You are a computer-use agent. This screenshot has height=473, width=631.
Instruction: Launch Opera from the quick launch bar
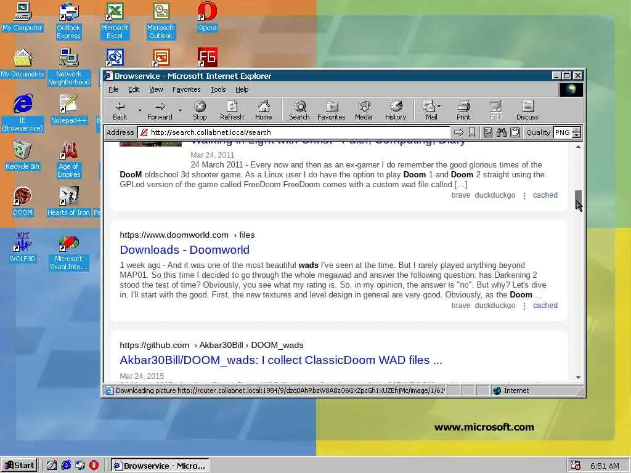pos(94,466)
